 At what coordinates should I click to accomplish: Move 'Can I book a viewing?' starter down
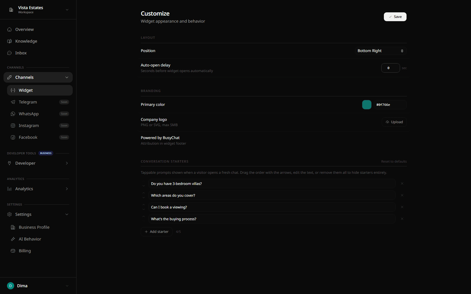(144, 209)
